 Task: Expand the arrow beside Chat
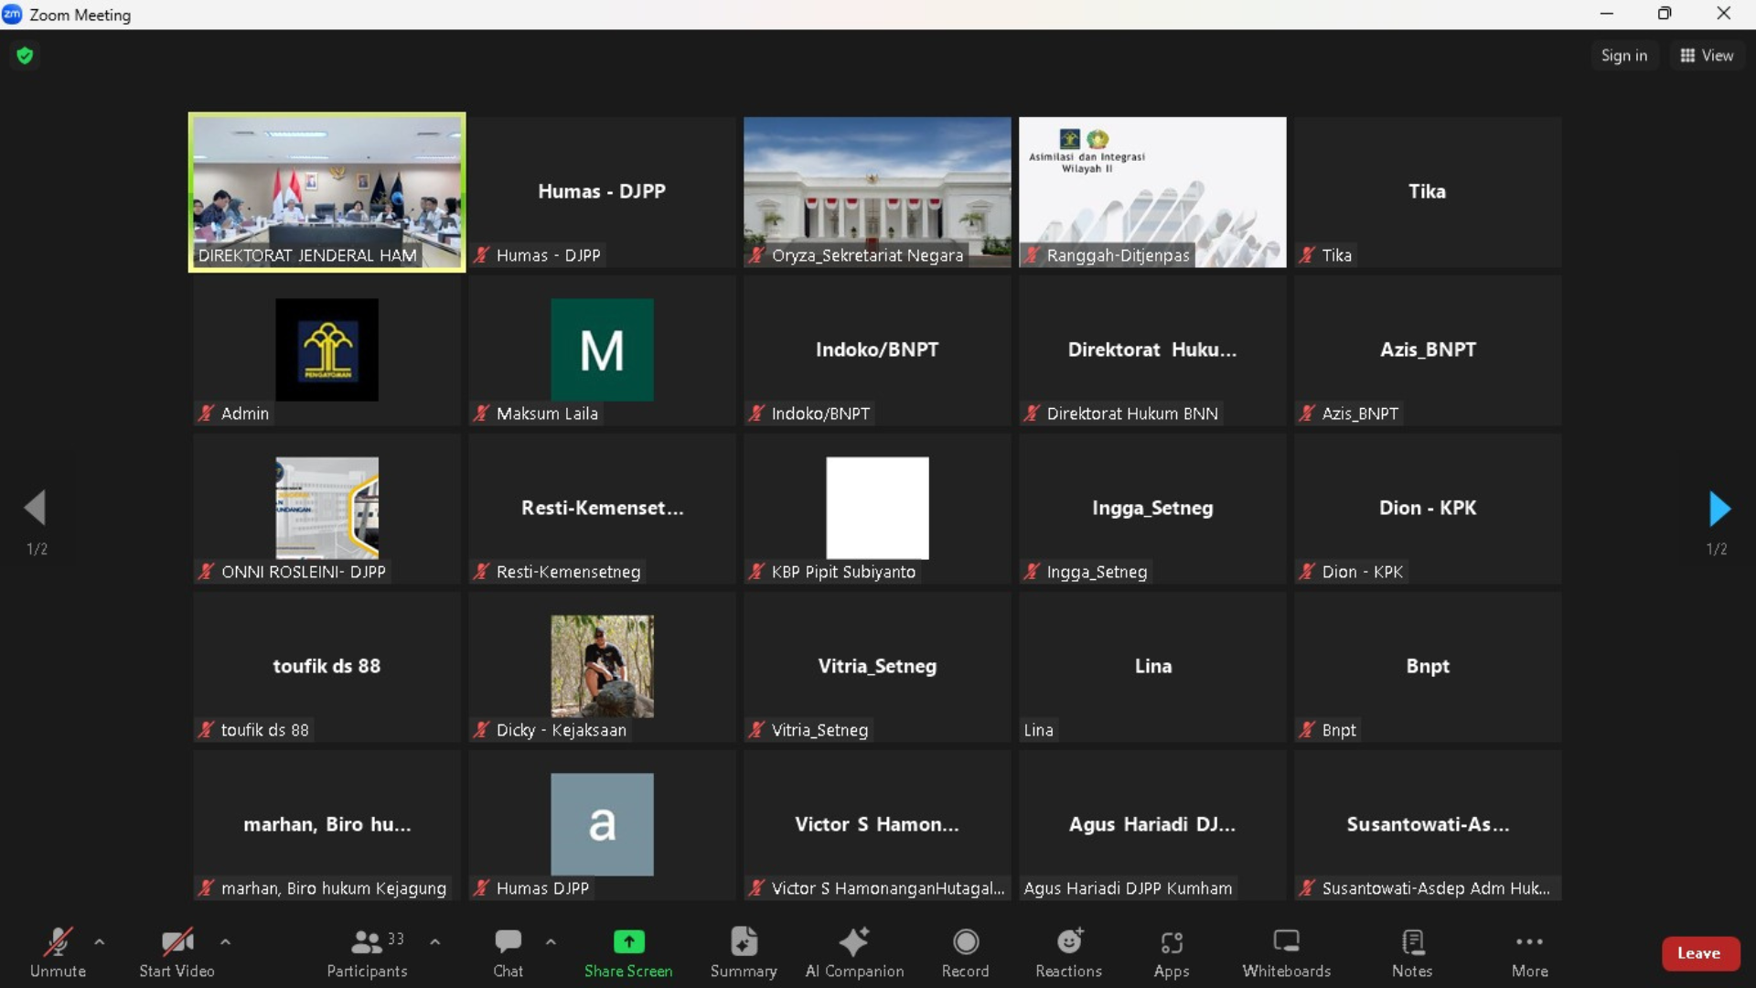551,941
